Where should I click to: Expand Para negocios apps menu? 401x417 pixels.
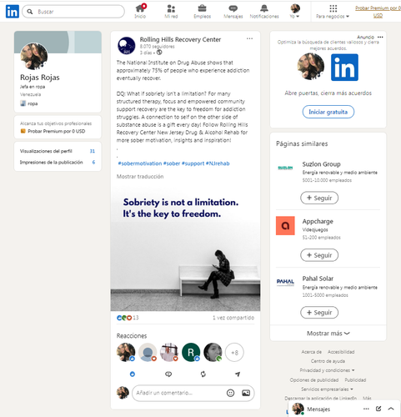pyautogui.click(x=333, y=12)
